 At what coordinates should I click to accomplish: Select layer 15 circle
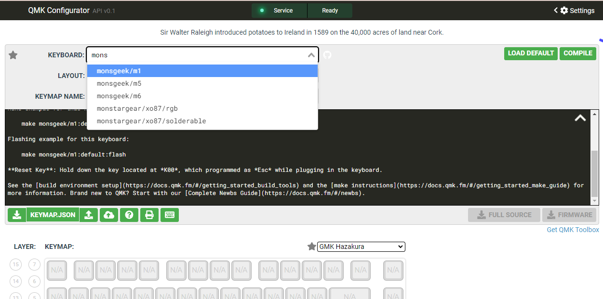coord(16,264)
